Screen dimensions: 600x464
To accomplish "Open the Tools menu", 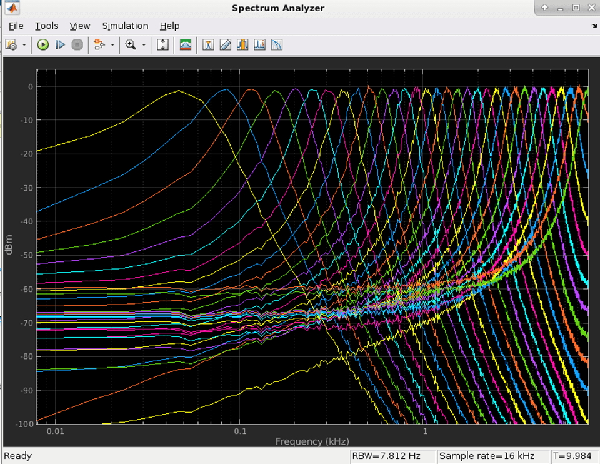I will (x=46, y=26).
